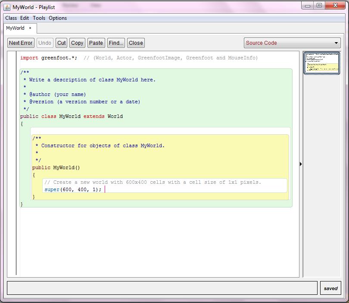Click the left breakpoint margin gutter
The width and height of the screenshot is (349, 303).
click(12, 164)
